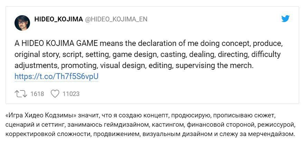Follow the t.co/Th7f5S6vpU link
The height and width of the screenshot is (145, 305).
point(56,77)
